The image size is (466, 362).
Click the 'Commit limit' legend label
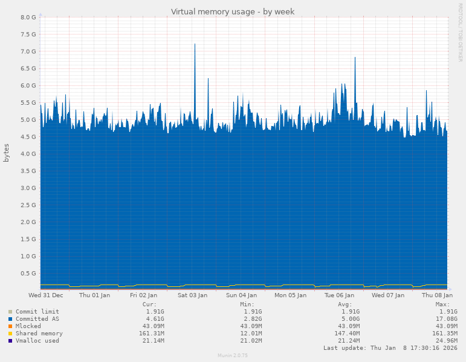pyautogui.click(x=37, y=311)
